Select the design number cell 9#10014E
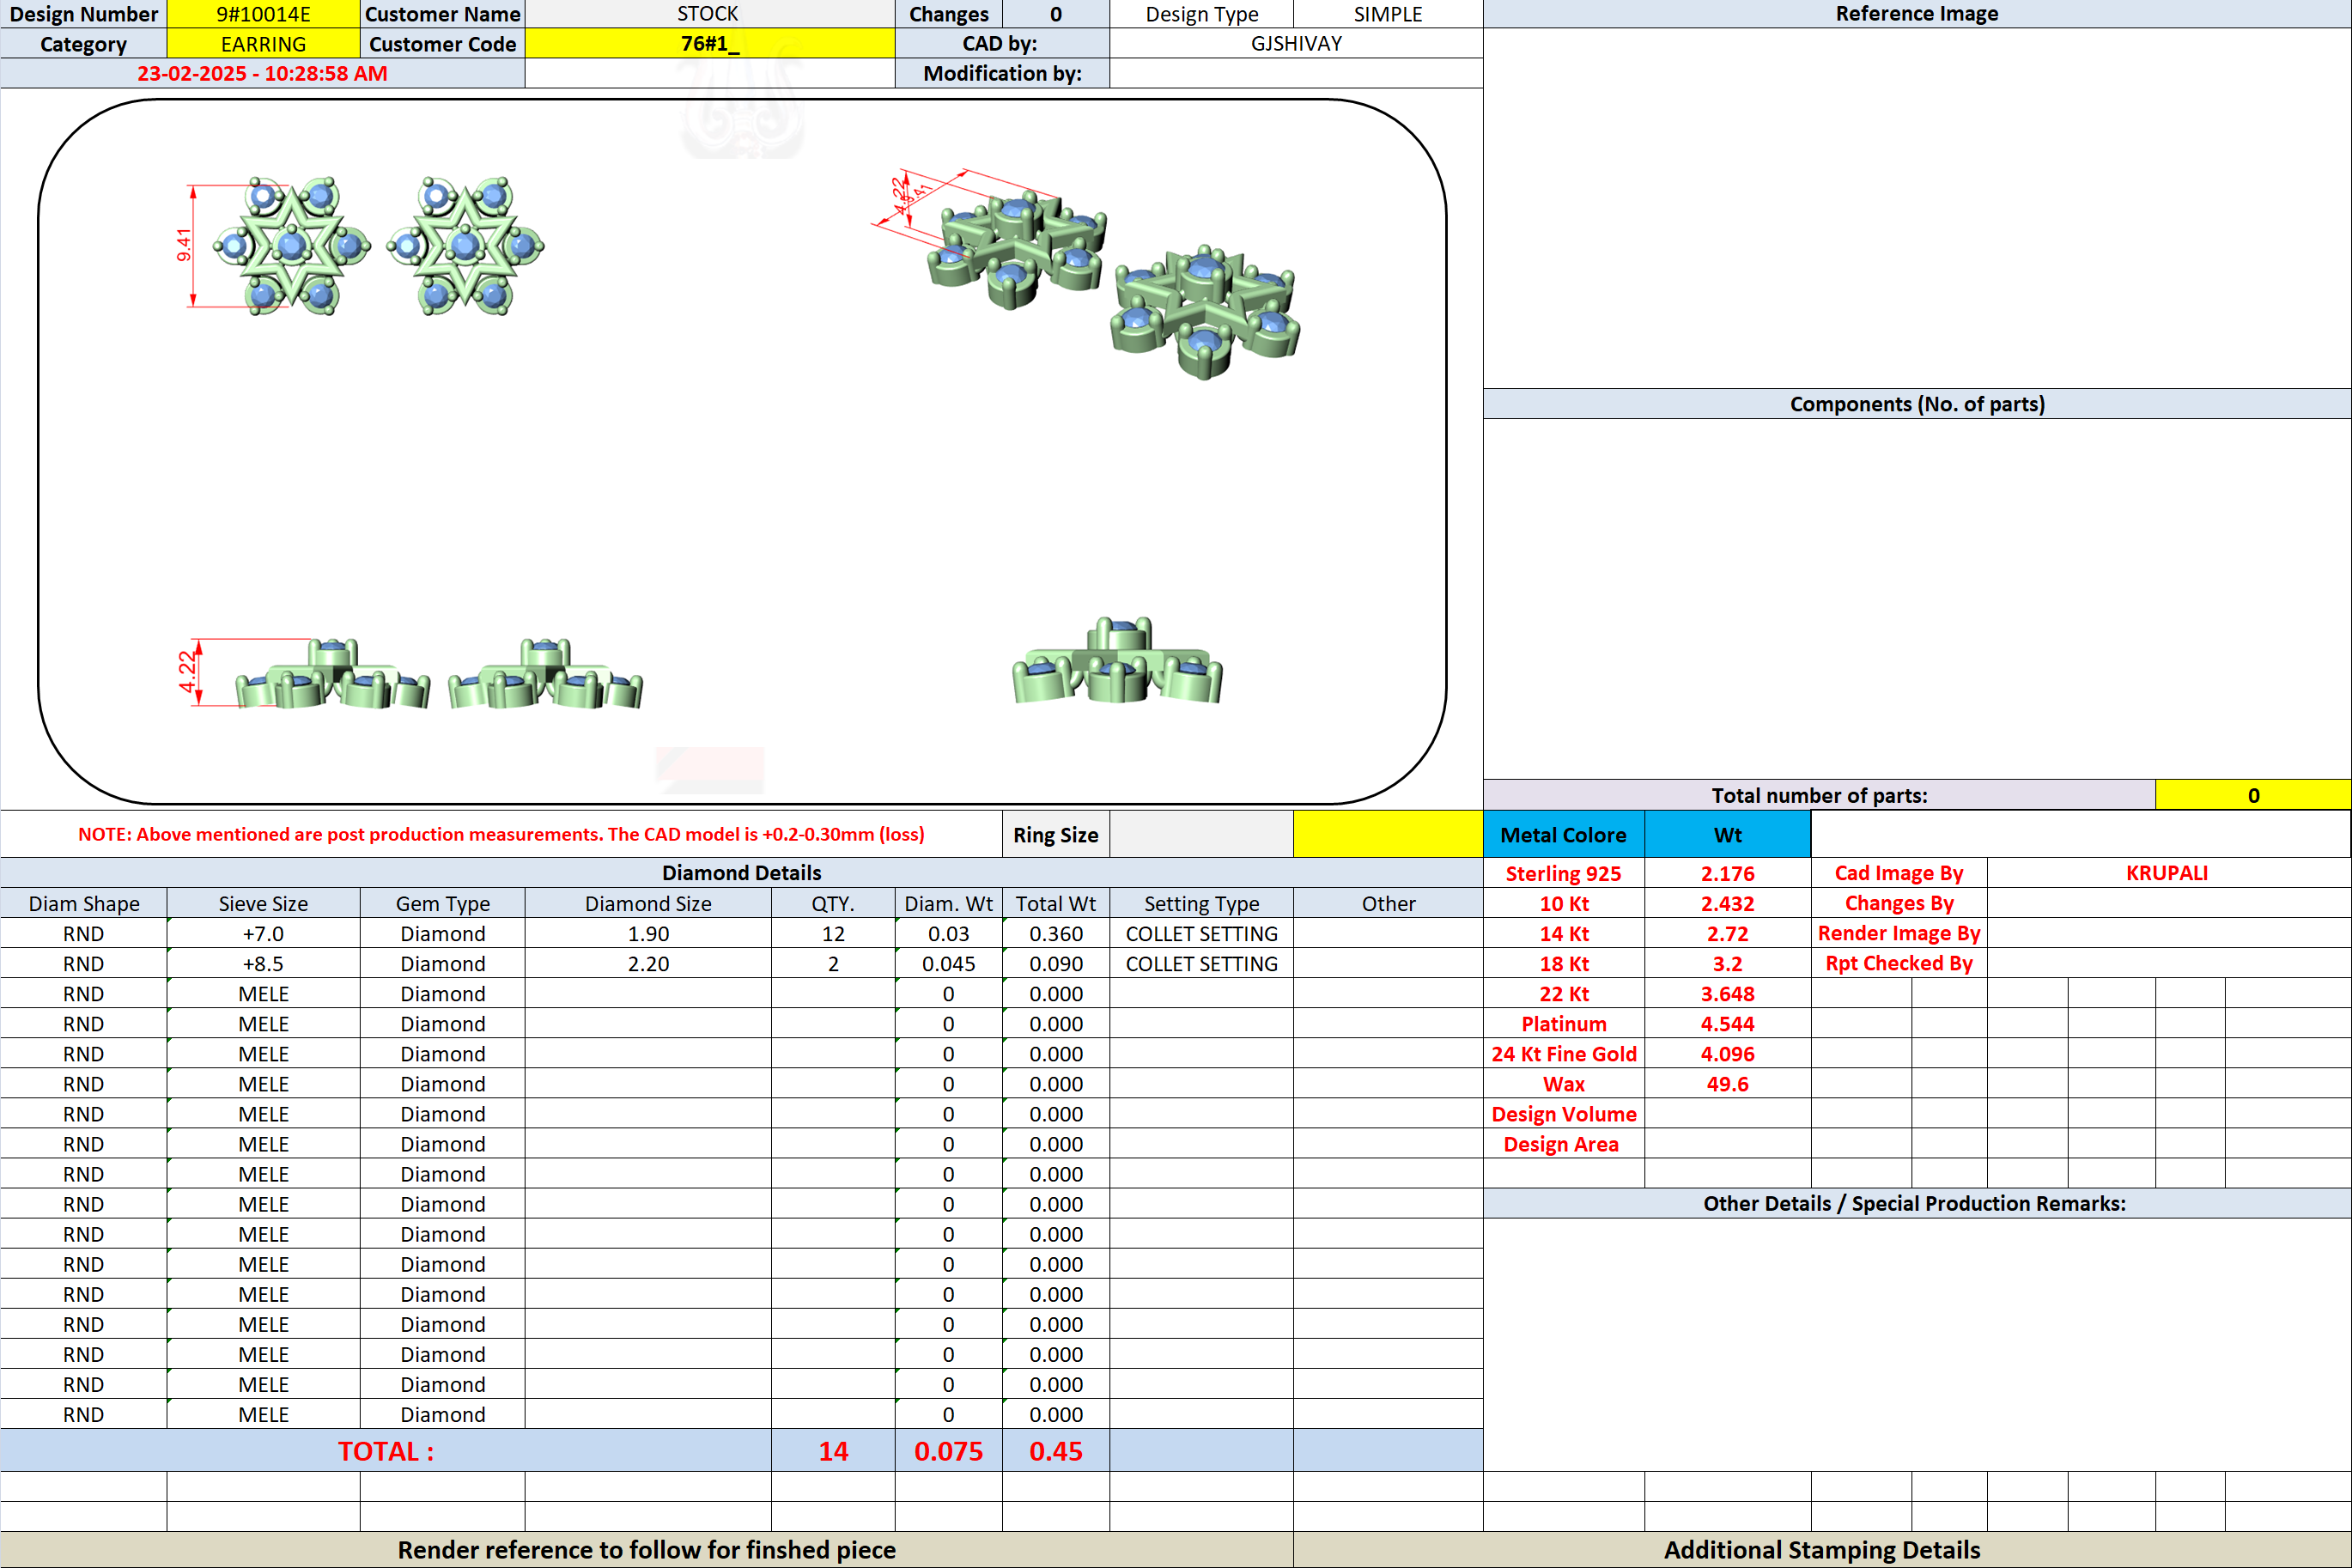This screenshot has height=1568, width=2352. [263, 14]
